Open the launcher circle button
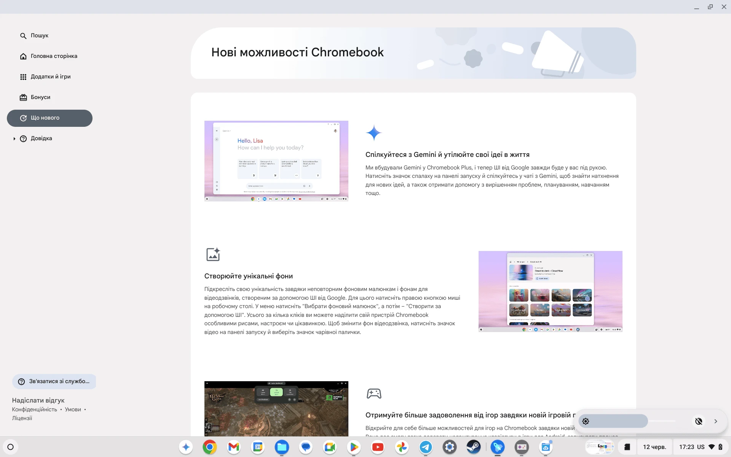This screenshot has height=457, width=731. (x=11, y=447)
